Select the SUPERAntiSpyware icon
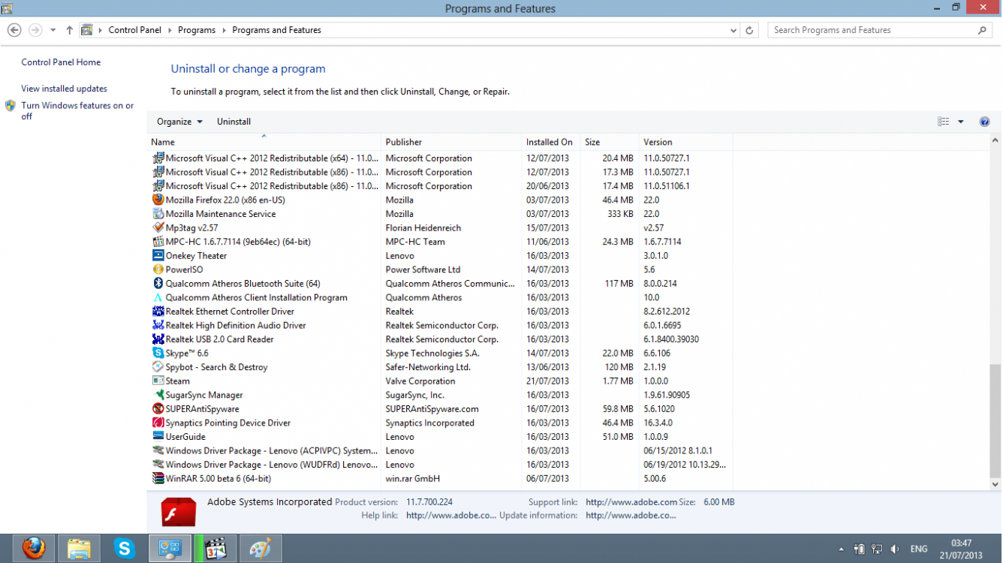This screenshot has height=563, width=1003. pyautogui.click(x=158, y=408)
